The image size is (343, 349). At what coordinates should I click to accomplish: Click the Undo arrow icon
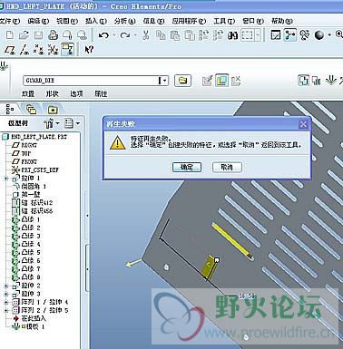tap(103, 35)
